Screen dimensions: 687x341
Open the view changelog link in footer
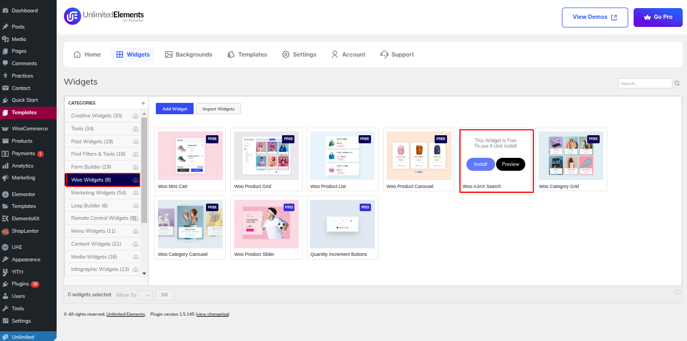[212, 314]
